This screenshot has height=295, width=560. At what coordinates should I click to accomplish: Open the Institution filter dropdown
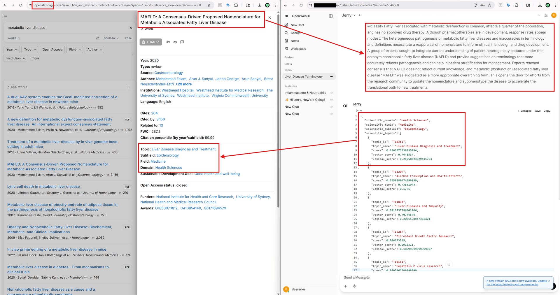[15, 58]
